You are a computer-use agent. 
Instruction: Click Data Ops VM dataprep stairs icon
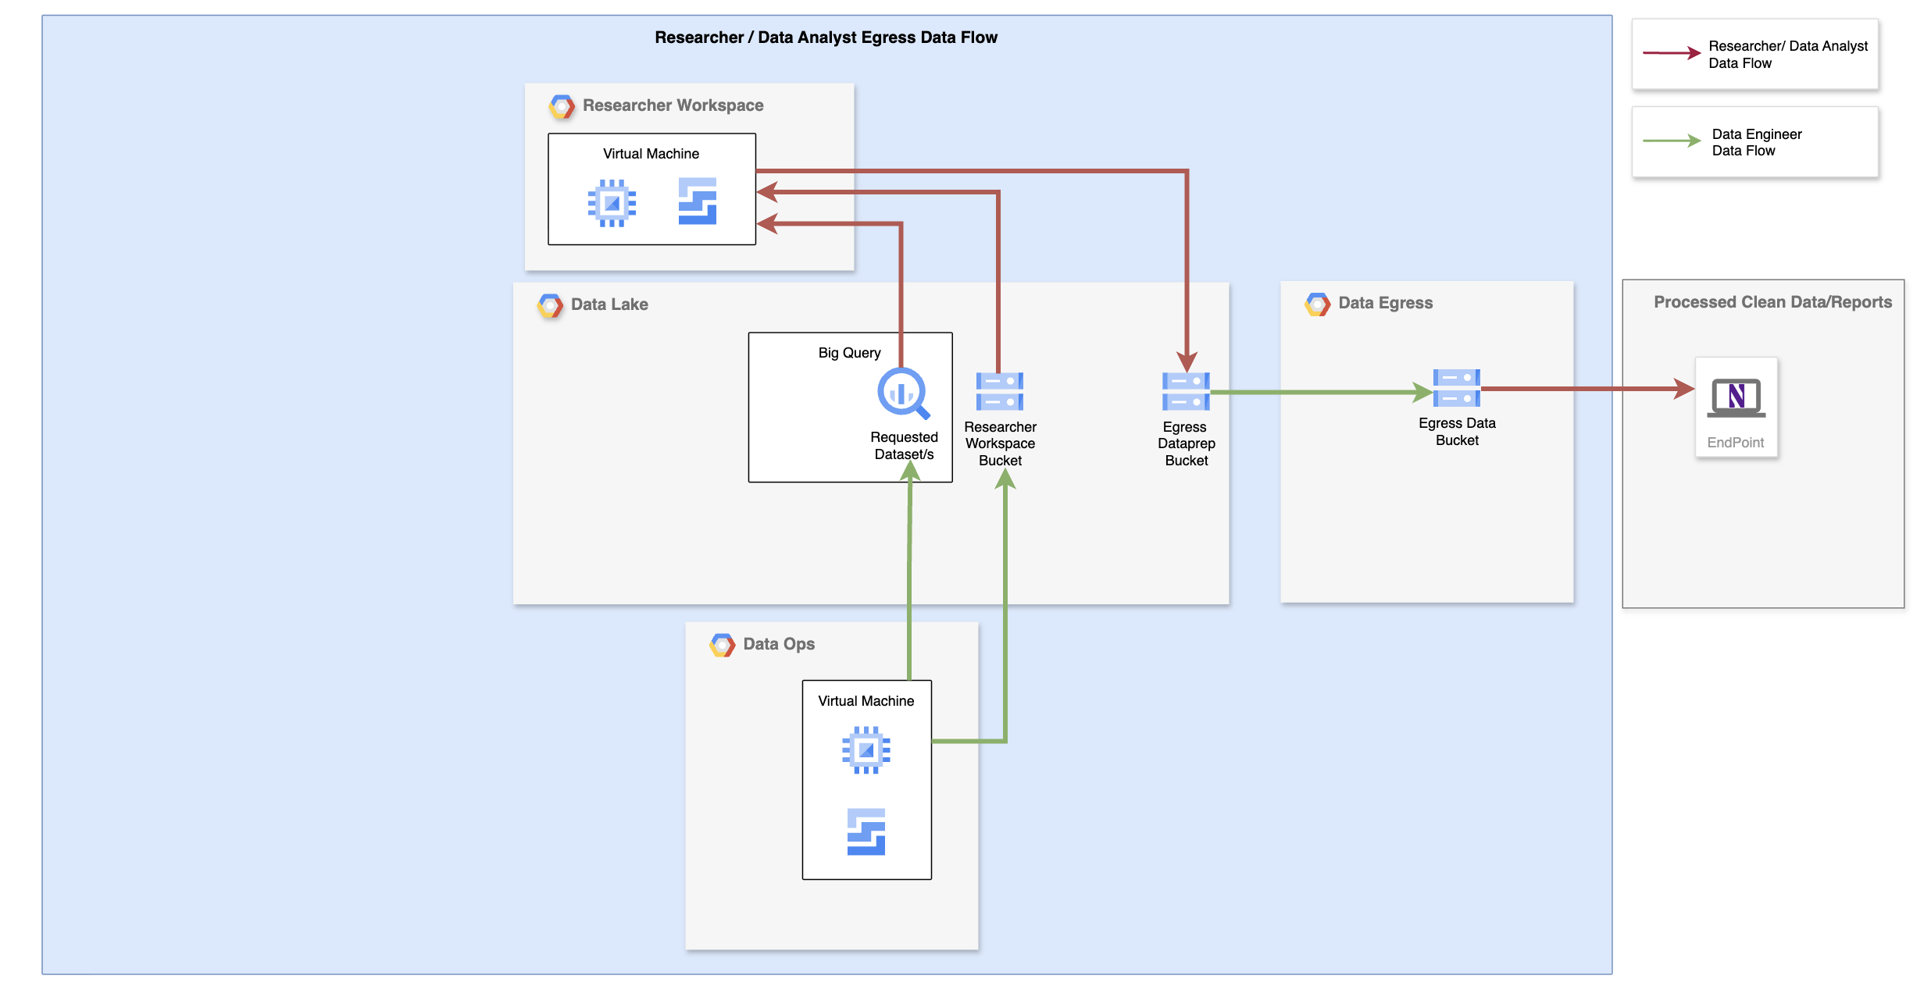pyautogui.click(x=866, y=831)
